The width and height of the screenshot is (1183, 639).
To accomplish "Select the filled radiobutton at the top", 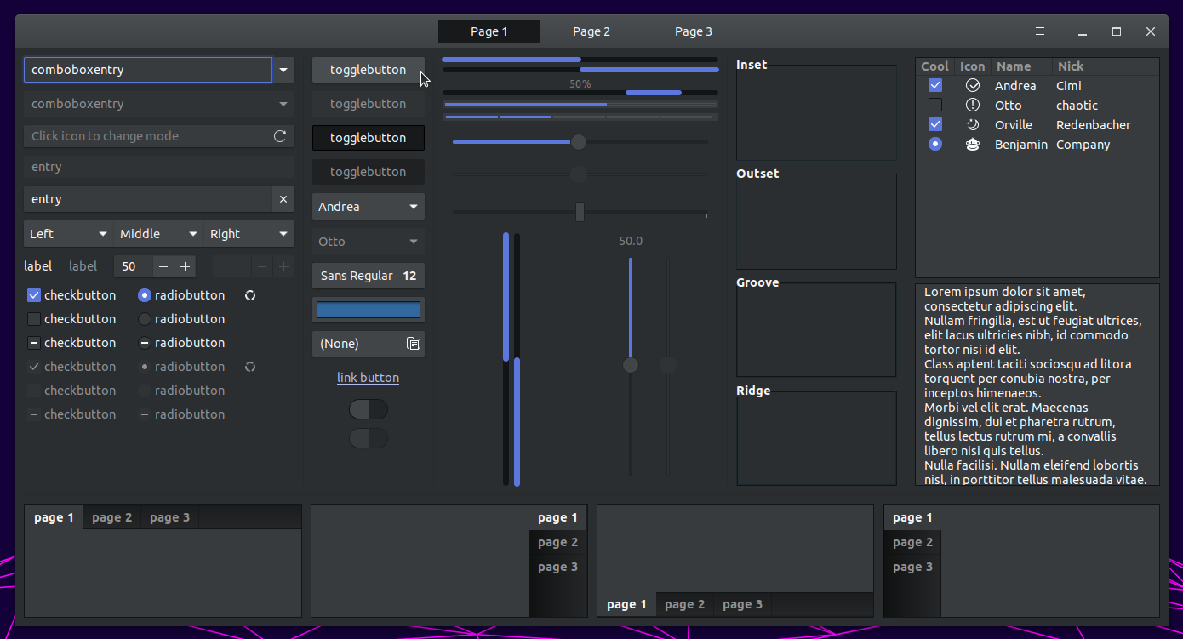I will pos(144,294).
